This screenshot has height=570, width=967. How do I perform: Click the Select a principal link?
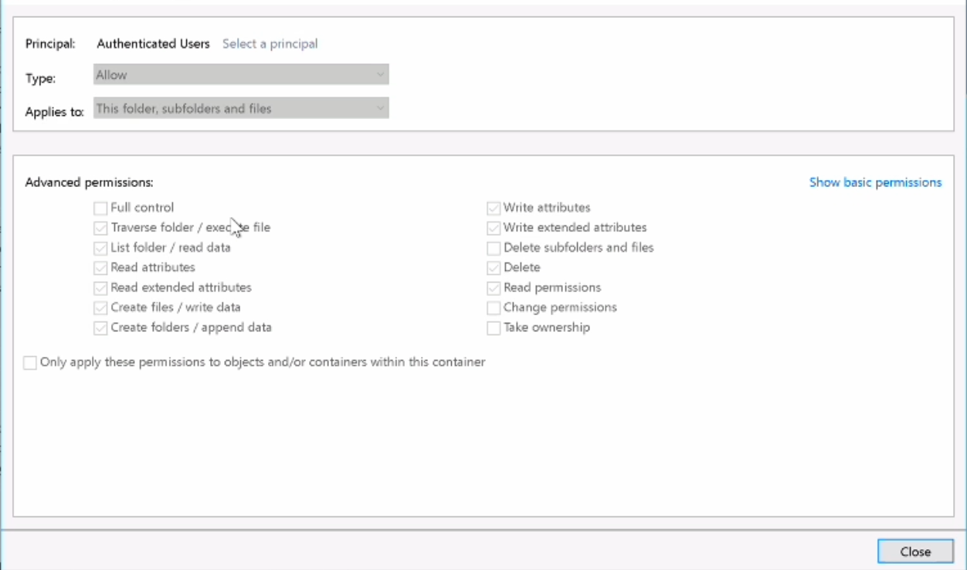pos(270,44)
